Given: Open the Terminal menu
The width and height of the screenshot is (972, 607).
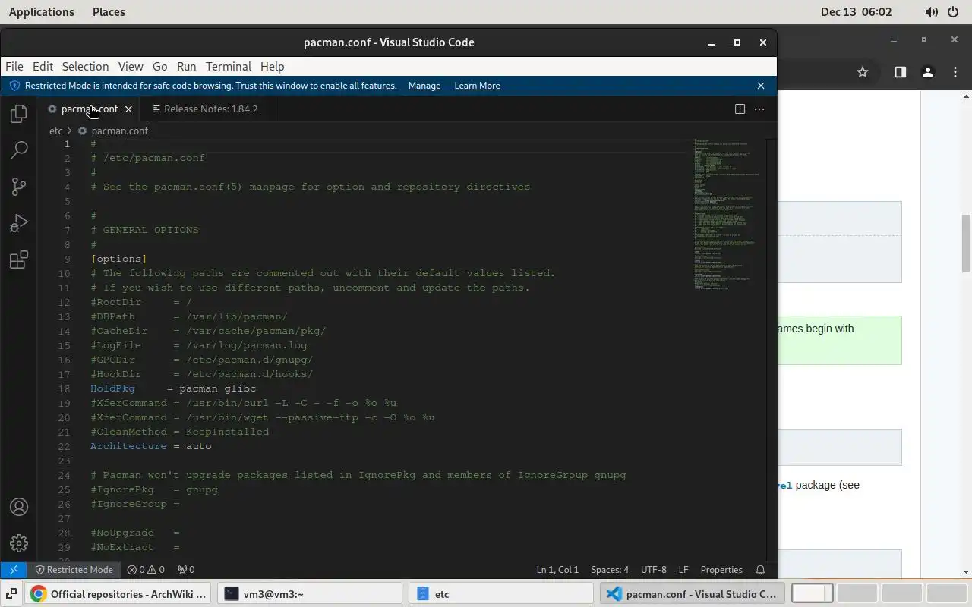Looking at the screenshot, I should [229, 67].
